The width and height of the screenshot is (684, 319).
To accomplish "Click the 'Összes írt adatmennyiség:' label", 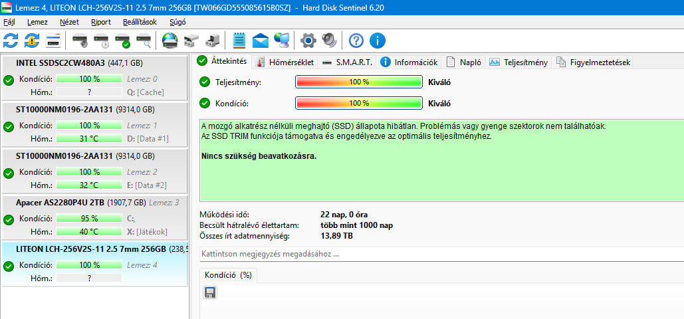I will click(245, 236).
